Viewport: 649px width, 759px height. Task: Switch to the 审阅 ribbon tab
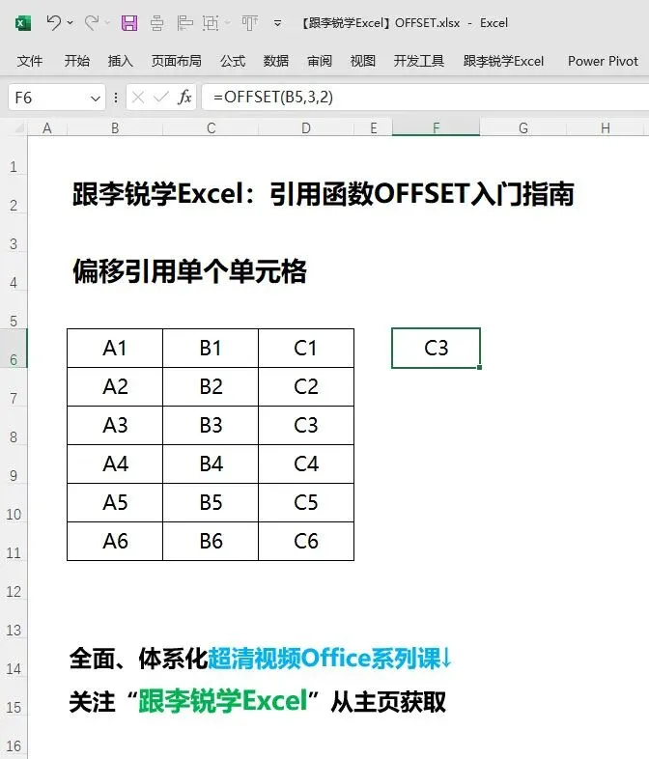coord(320,61)
